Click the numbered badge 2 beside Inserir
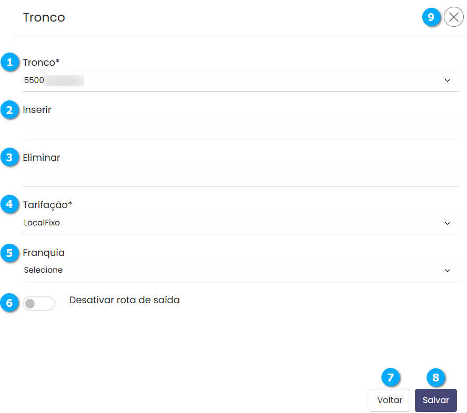467x413 pixels. pos(9,110)
